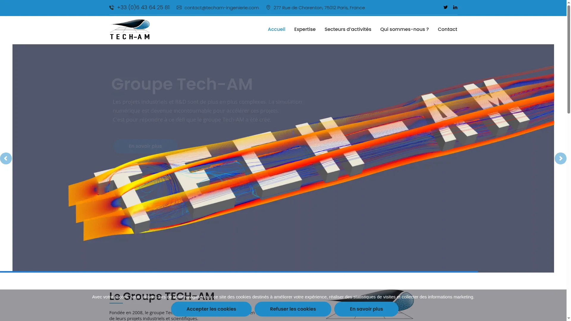Click the phone icon in top bar
The width and height of the screenshot is (571, 321).
112,8
